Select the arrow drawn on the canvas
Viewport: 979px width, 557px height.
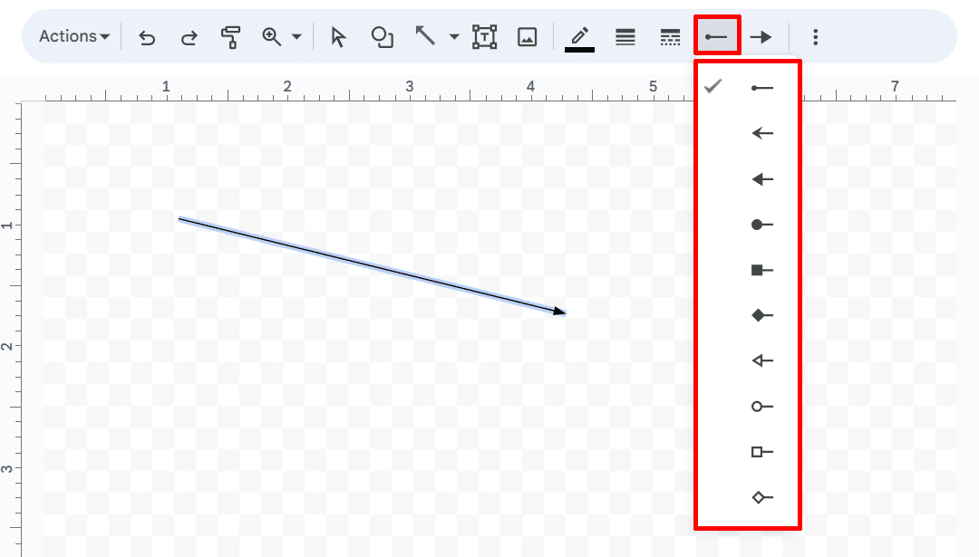(x=372, y=264)
